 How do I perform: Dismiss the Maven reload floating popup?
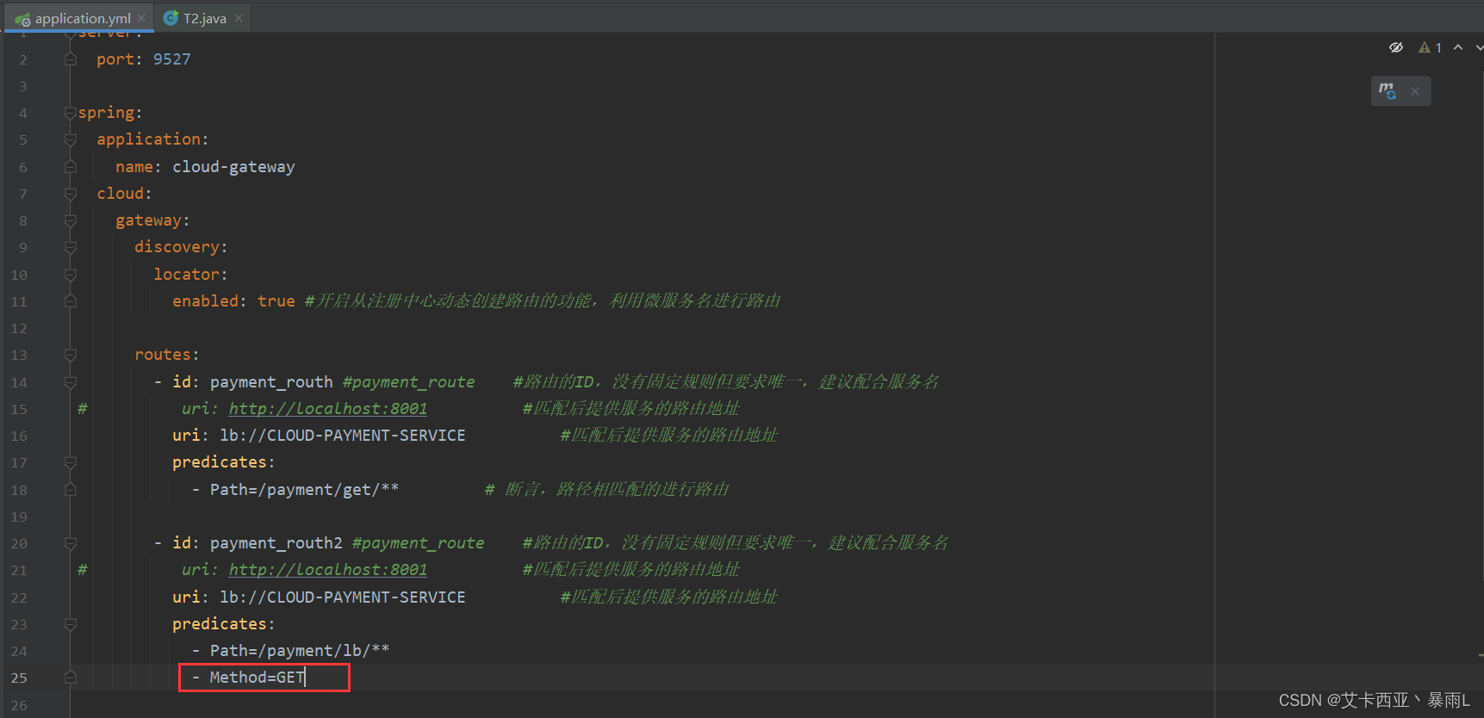pyautogui.click(x=1415, y=91)
